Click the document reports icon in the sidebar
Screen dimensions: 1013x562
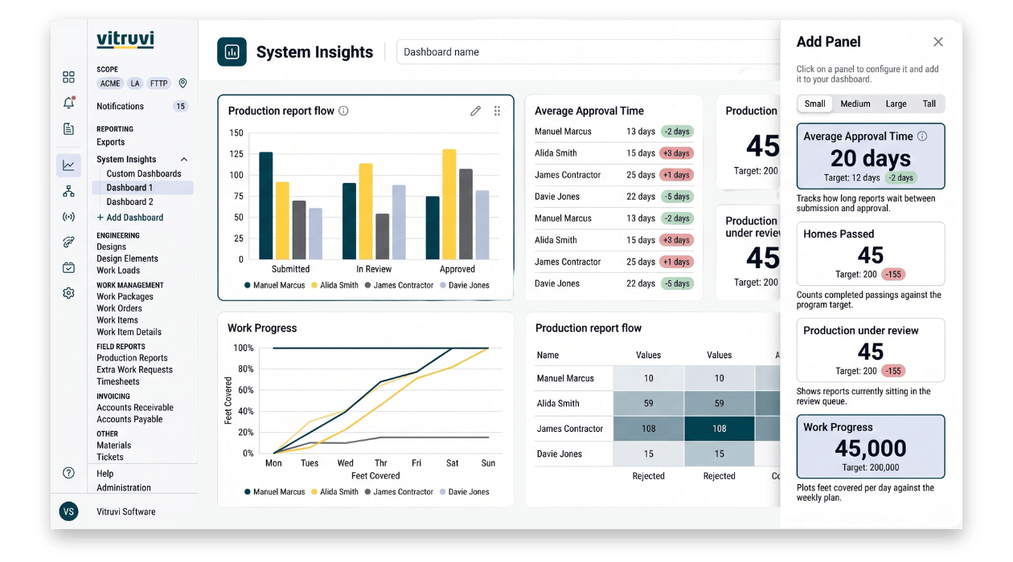(68, 128)
